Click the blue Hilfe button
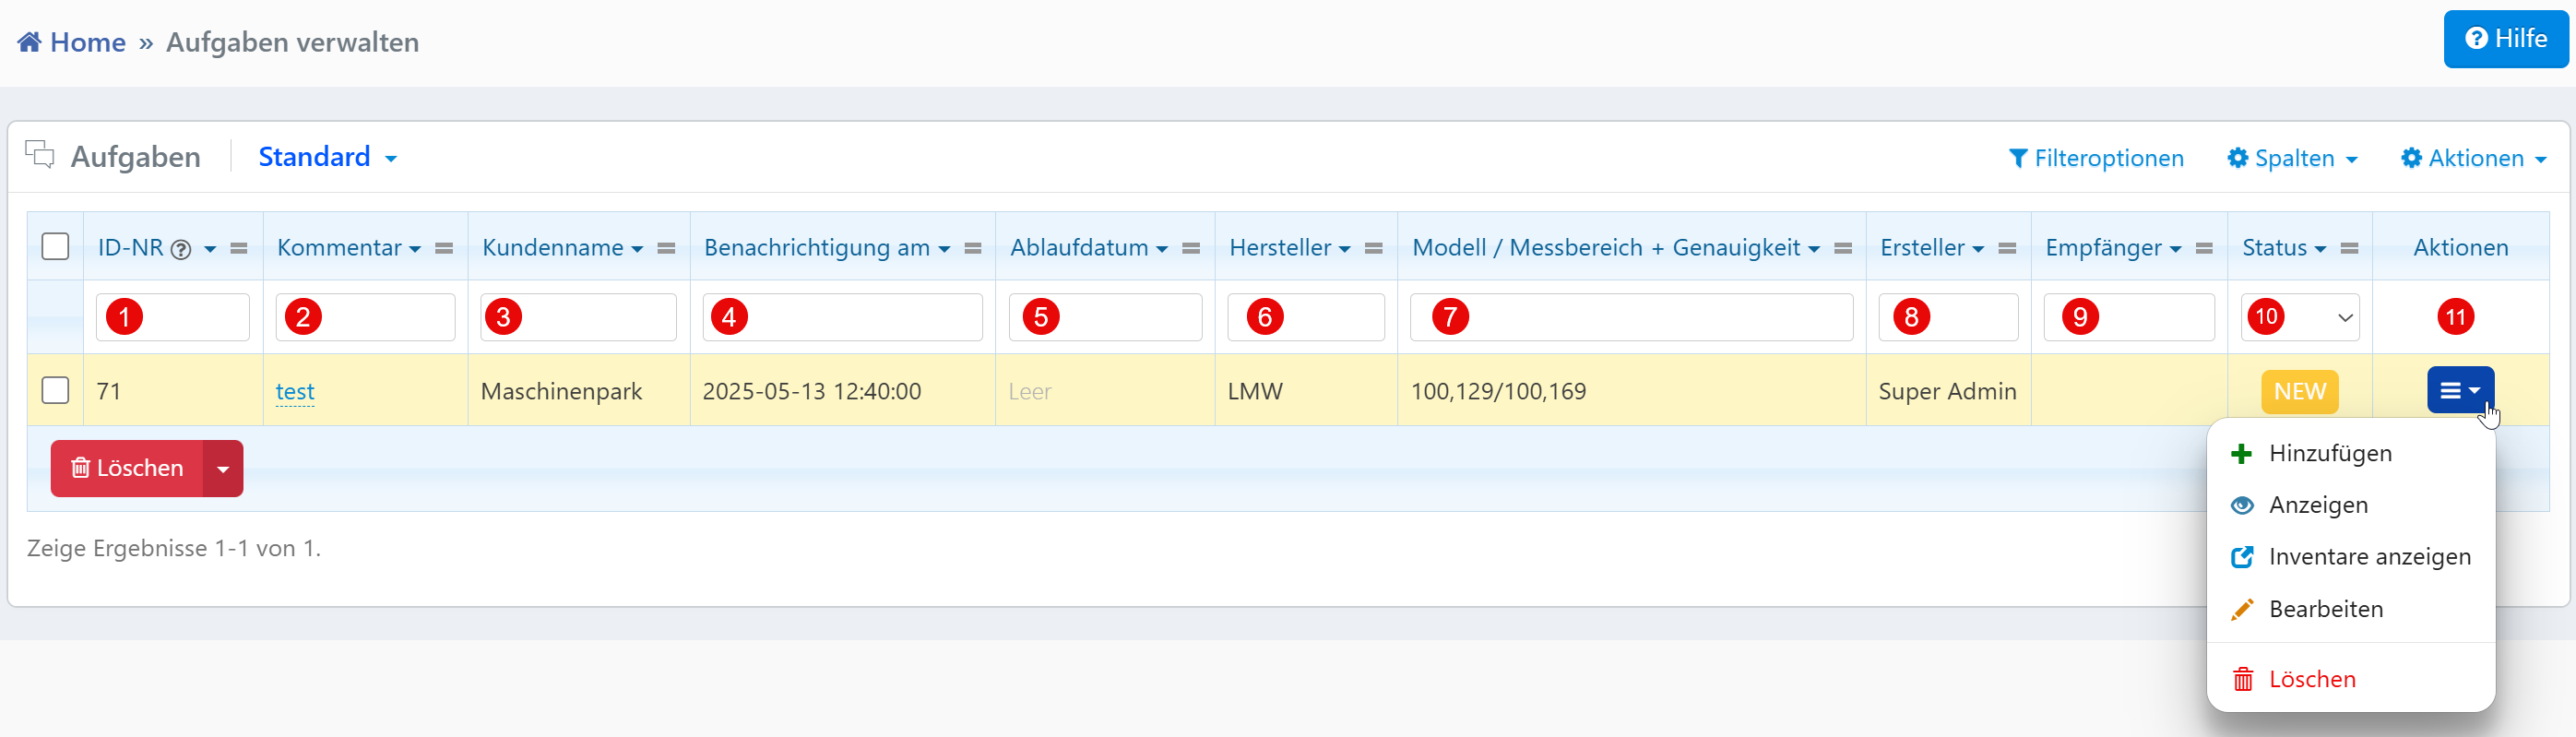The width and height of the screenshot is (2576, 737). [2505, 39]
